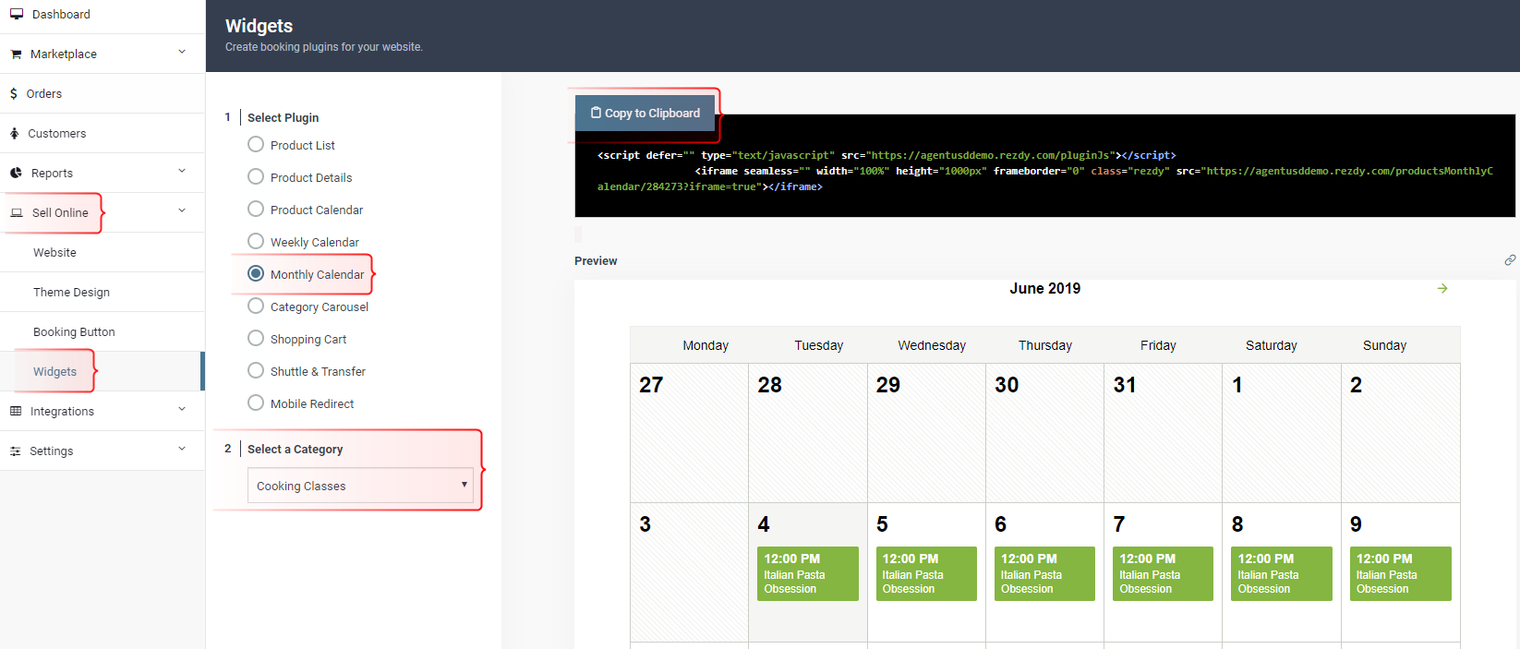Click the Select Plugin step heading
Image resolution: width=1520 pixels, height=649 pixels.
(283, 117)
